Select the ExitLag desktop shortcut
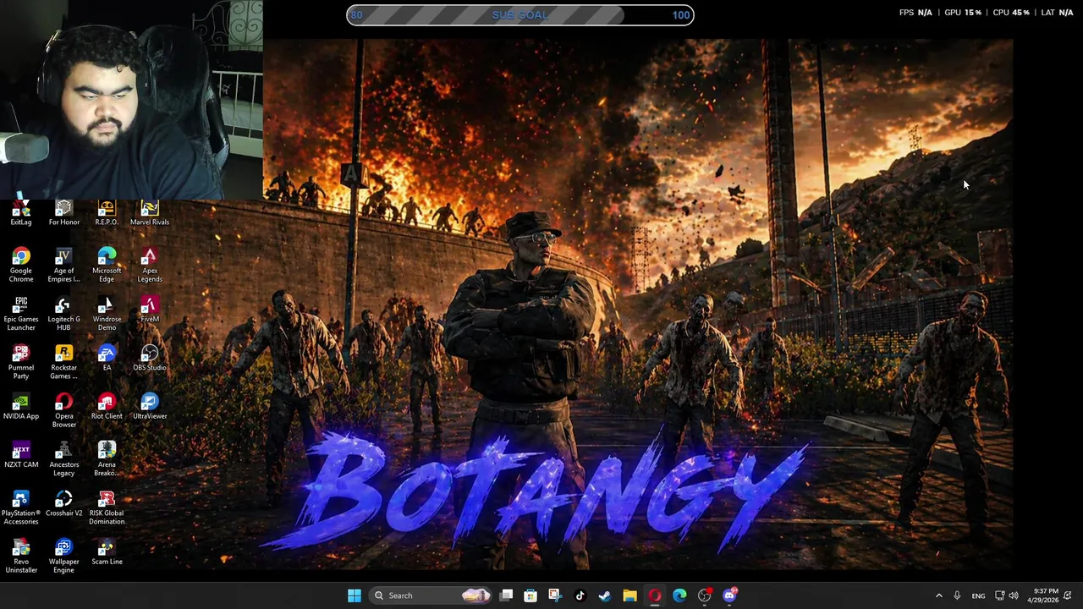Screen dimensions: 1083x609 (x=21, y=213)
